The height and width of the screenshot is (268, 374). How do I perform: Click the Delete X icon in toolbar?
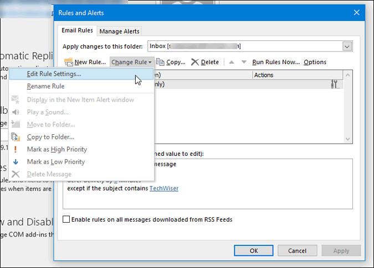195,62
